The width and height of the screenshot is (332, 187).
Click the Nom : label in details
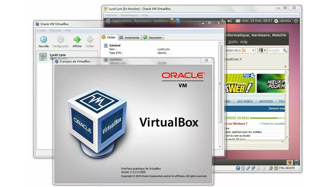pos(113,49)
